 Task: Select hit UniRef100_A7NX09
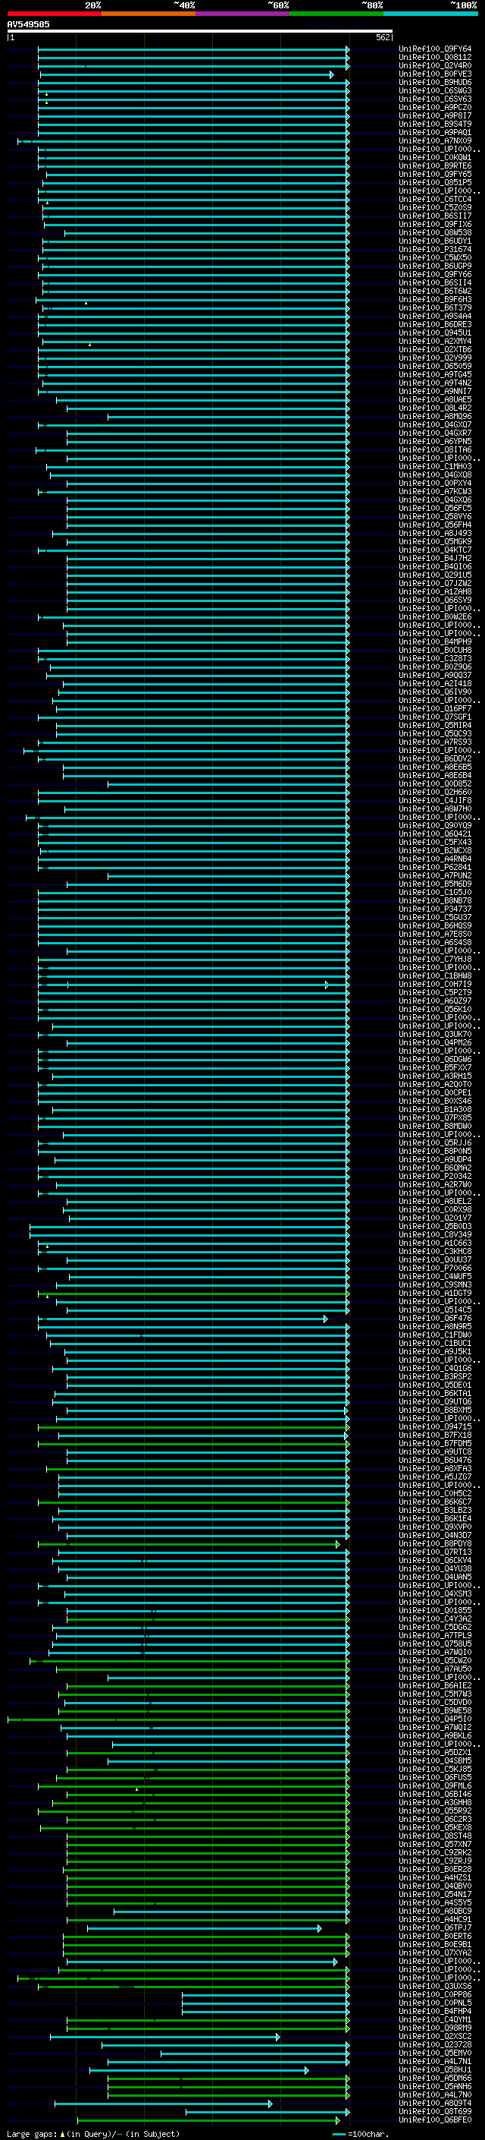click(x=435, y=140)
